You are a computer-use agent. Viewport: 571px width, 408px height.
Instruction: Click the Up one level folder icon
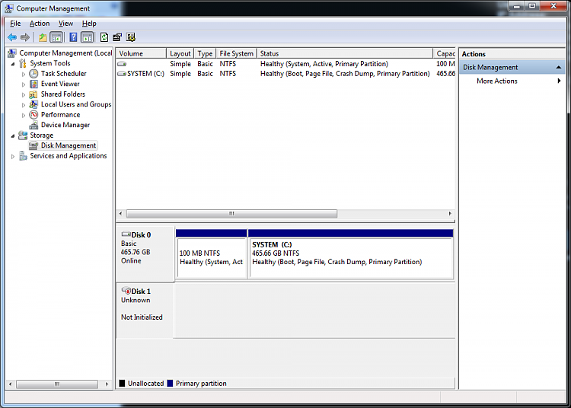43,37
